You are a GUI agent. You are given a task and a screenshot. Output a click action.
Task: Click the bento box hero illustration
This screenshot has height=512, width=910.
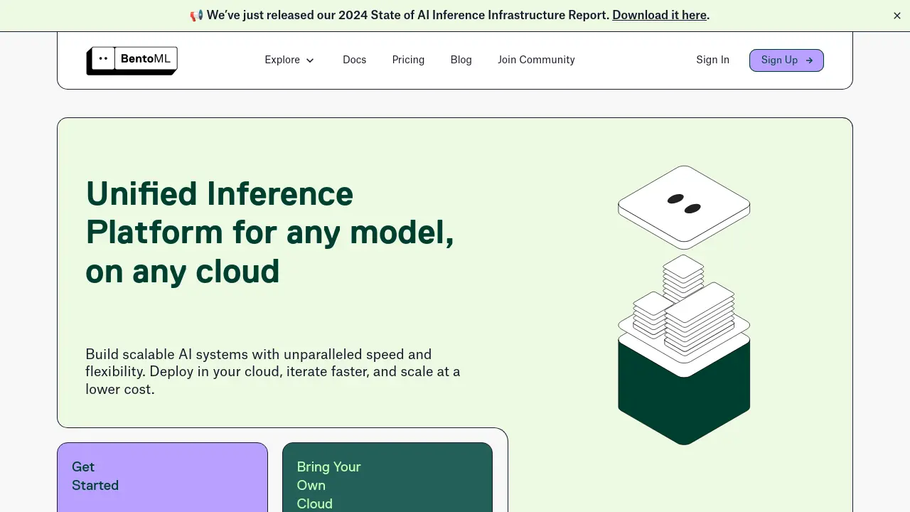click(684, 305)
